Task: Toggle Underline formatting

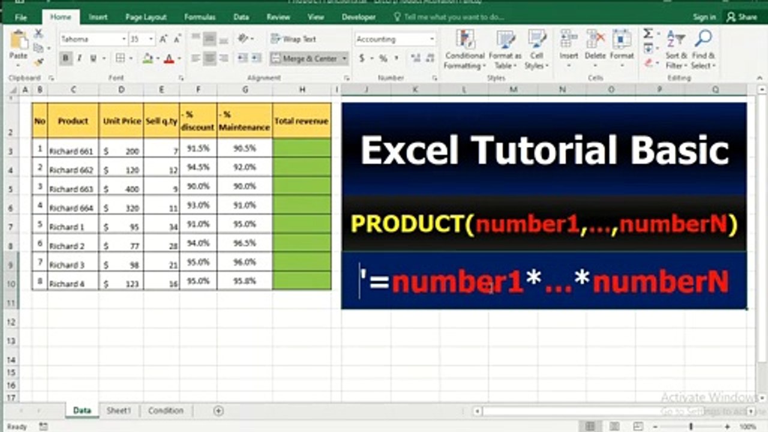Action: 93,58
